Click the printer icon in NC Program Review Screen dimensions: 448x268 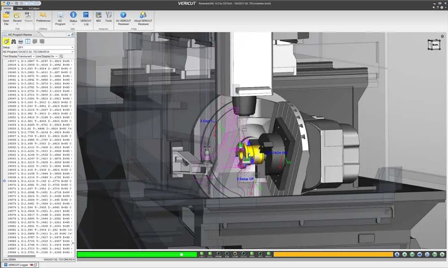click(x=21, y=42)
